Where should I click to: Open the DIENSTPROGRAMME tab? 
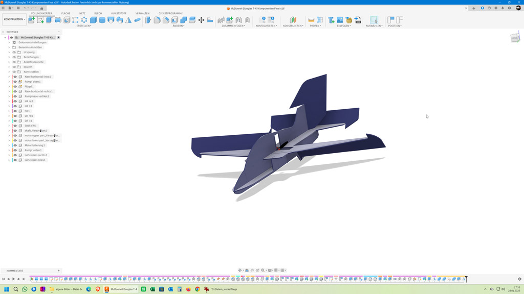pos(170,13)
